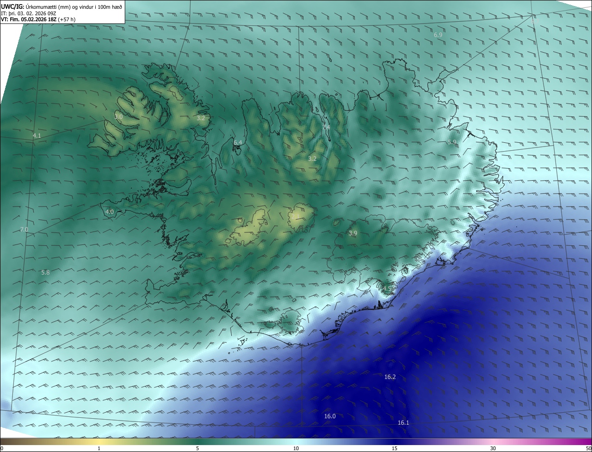The image size is (592, 452).
Task: Click the 30 tick on the color scale
Action: coord(493,448)
